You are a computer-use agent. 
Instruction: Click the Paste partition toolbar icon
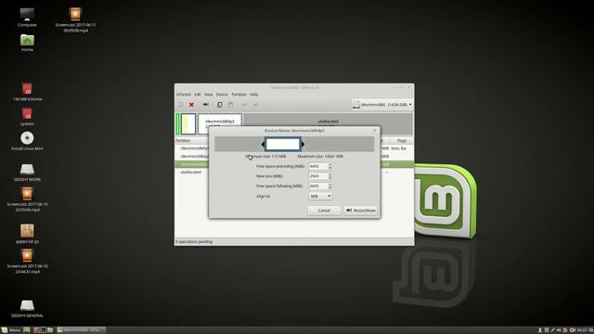pyautogui.click(x=231, y=105)
